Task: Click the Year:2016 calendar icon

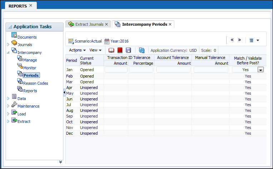Action: tap(106, 41)
